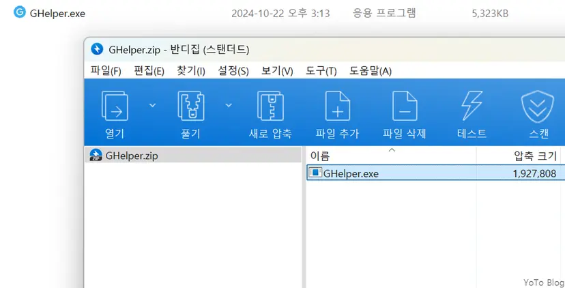Expand the dropdown arrow beside 열기

click(x=152, y=105)
